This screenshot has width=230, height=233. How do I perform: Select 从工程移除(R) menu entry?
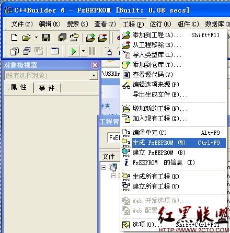coord(174,45)
